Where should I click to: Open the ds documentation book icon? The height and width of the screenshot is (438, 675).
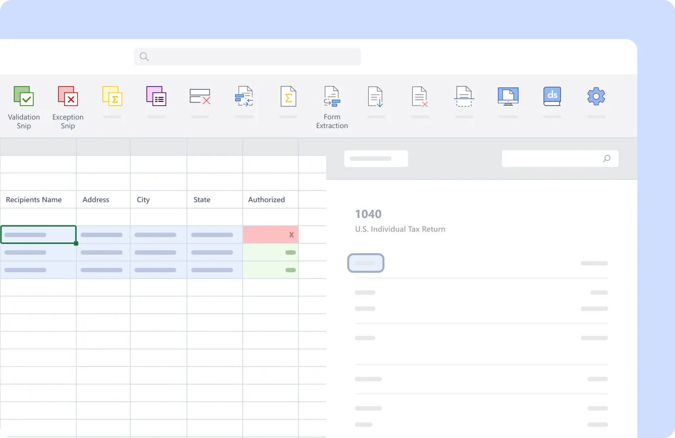coord(552,96)
